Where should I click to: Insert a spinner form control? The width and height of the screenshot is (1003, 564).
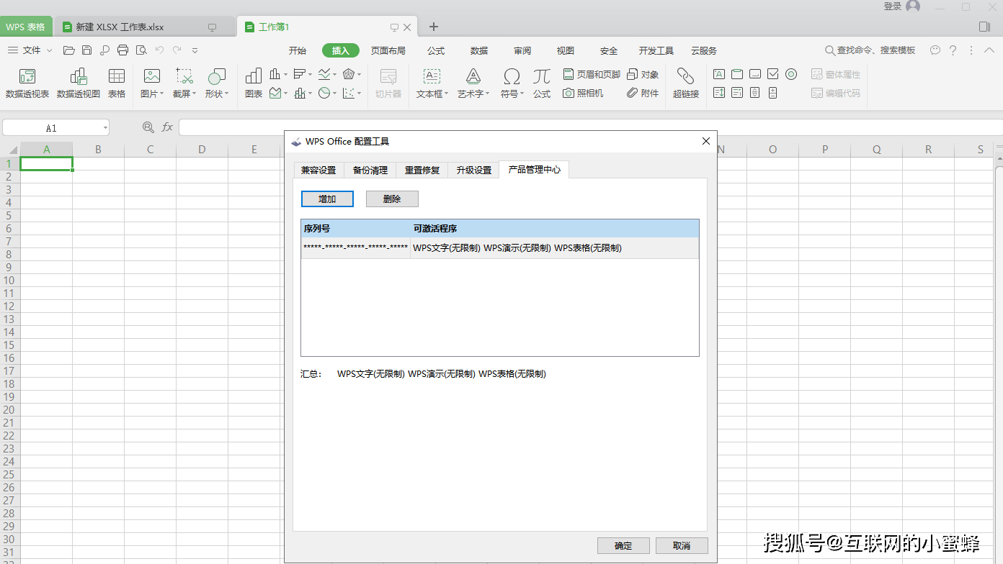click(773, 93)
